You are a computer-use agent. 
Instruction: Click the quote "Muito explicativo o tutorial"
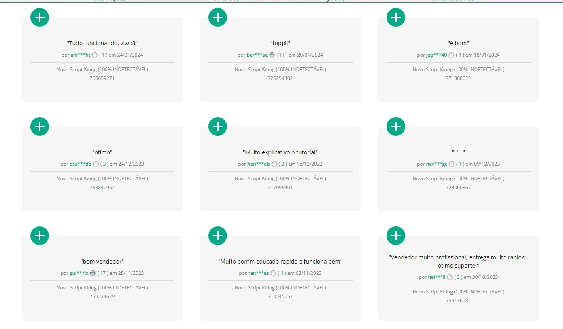280,152
